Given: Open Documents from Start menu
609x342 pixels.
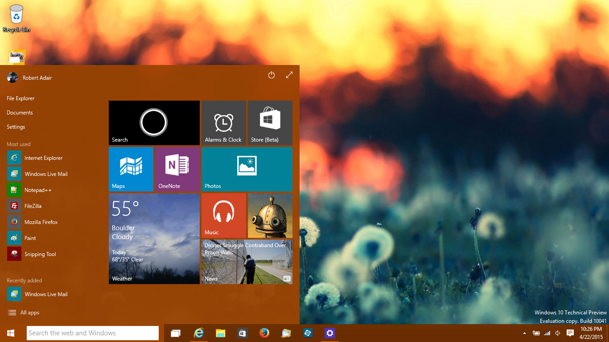Looking at the screenshot, I should (x=20, y=113).
